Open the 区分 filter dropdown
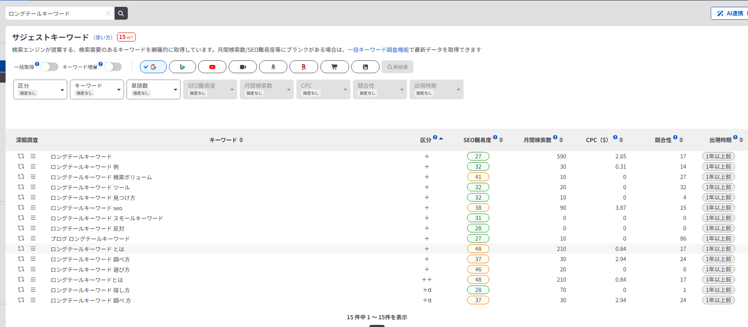Image resolution: width=748 pixels, height=327 pixels. (x=40, y=89)
